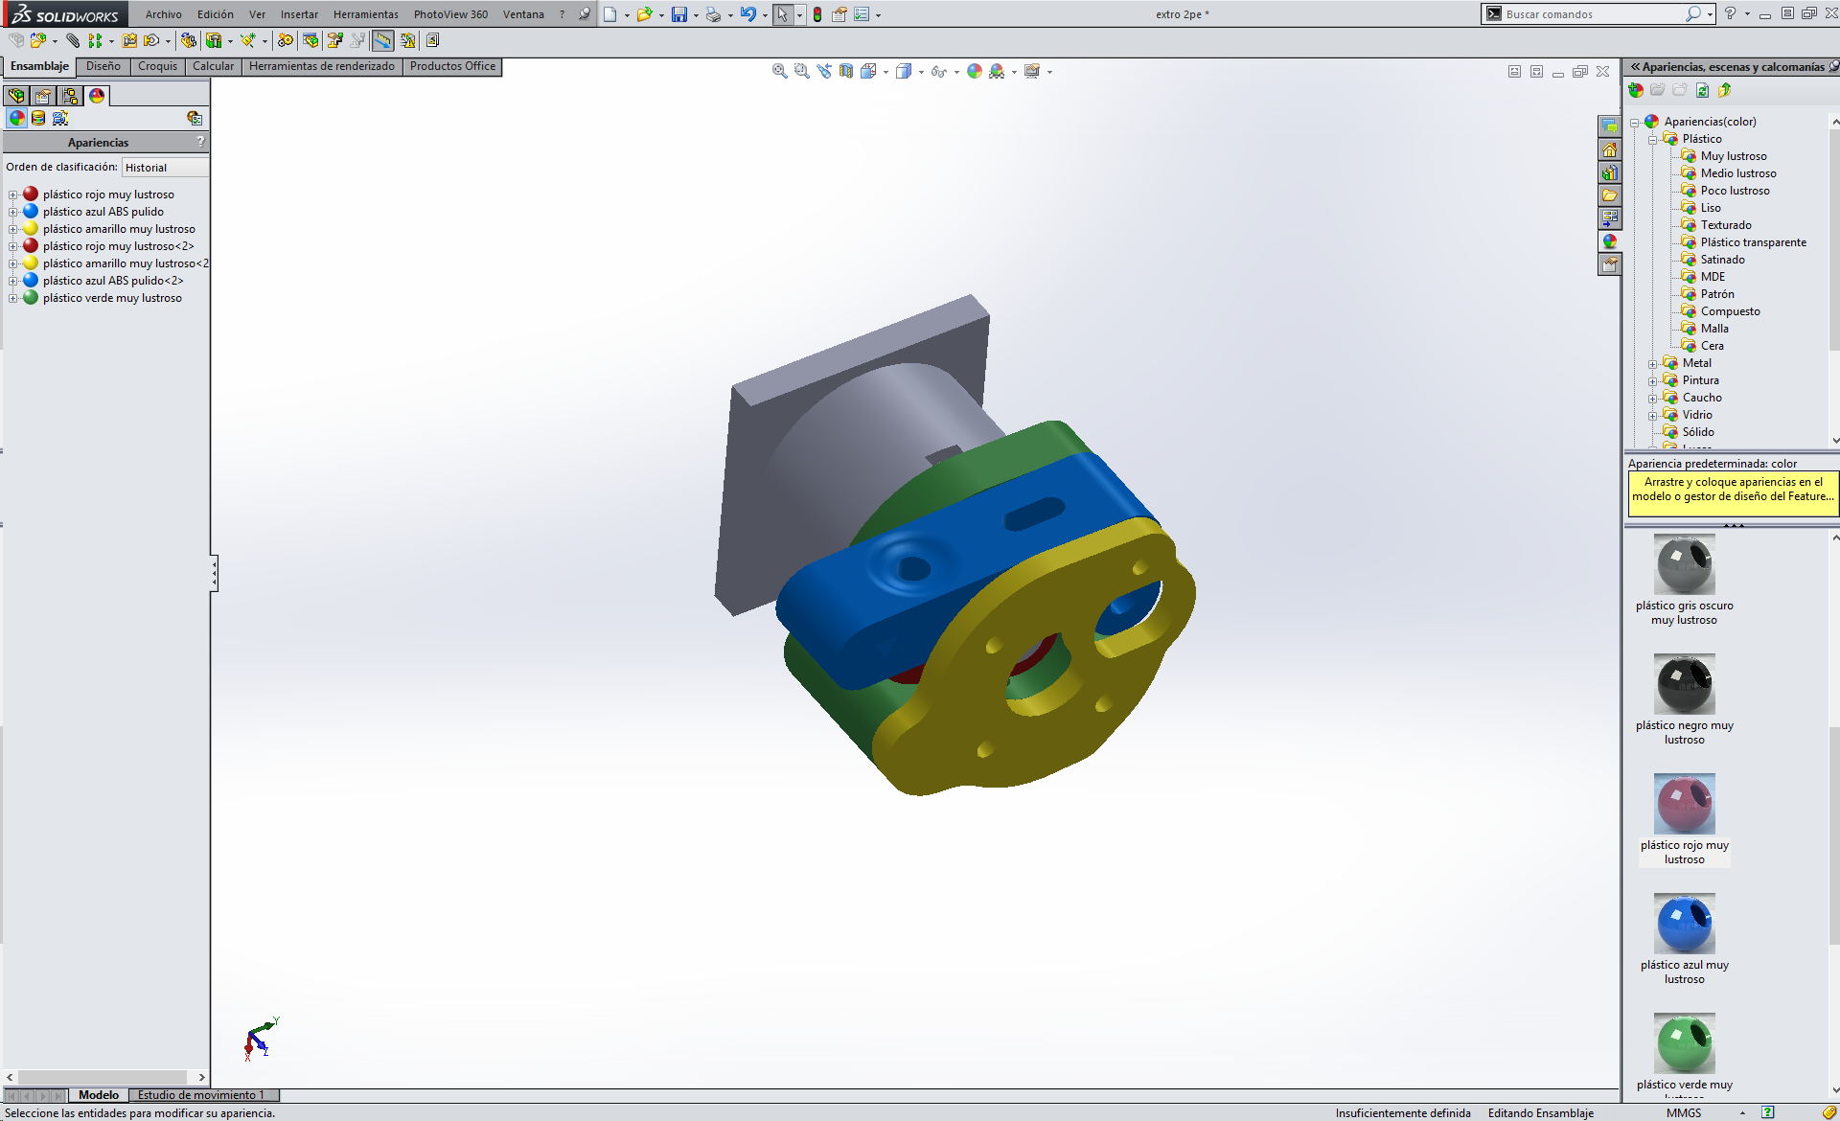The width and height of the screenshot is (1840, 1121).
Task: Click the Print icon
Action: coord(713,14)
